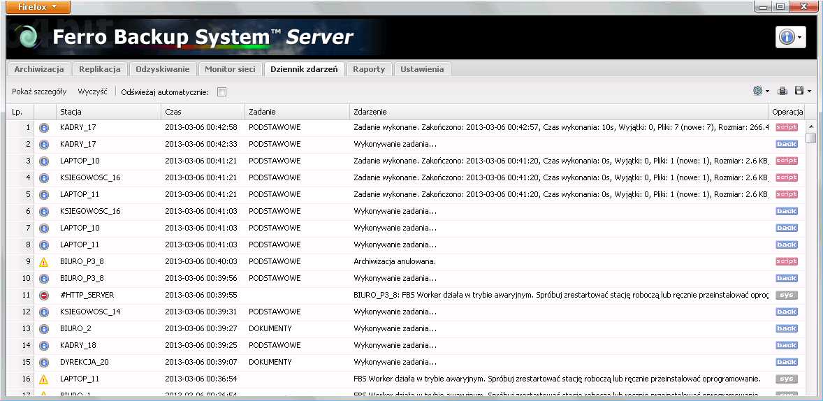Click the vertical scrollbar up arrow
823x401 pixels.
[x=810, y=127]
